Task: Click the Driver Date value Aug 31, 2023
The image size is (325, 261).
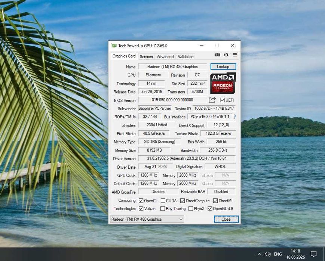Action: point(156,167)
